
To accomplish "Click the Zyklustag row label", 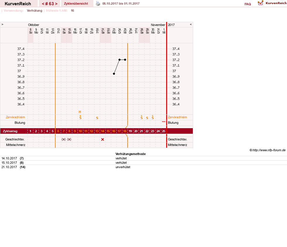I will [x=10, y=131].
